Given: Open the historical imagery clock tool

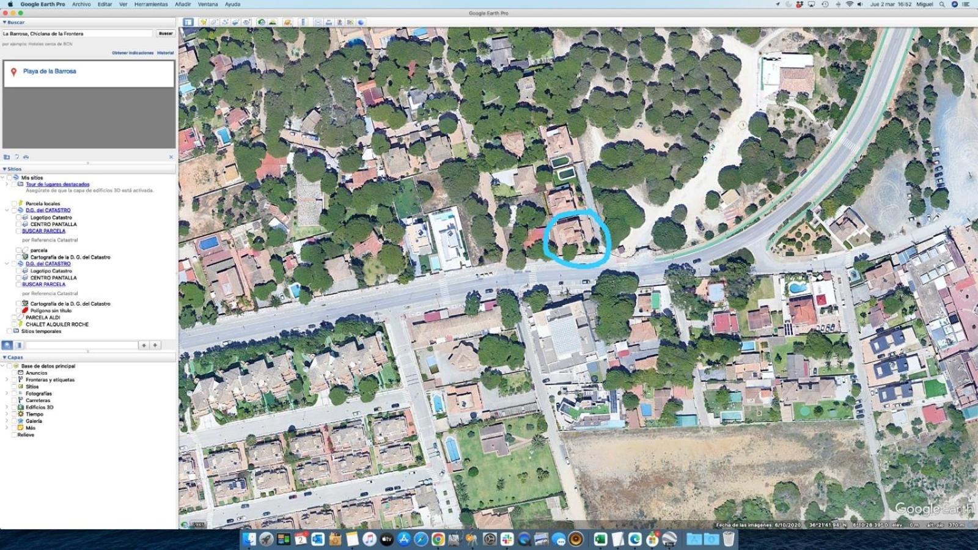Looking at the screenshot, I should tap(261, 22).
